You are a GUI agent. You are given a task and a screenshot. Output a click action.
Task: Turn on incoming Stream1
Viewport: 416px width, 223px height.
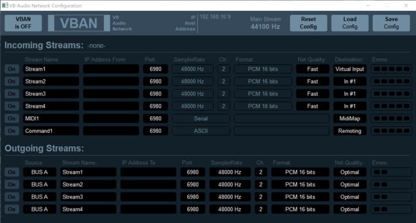click(x=11, y=69)
